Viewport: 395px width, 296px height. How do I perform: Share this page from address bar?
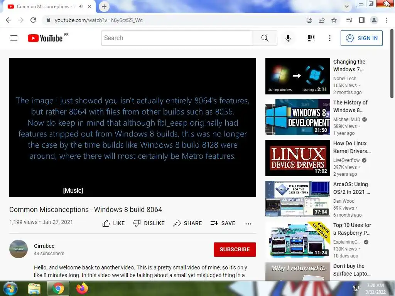(x=322, y=20)
